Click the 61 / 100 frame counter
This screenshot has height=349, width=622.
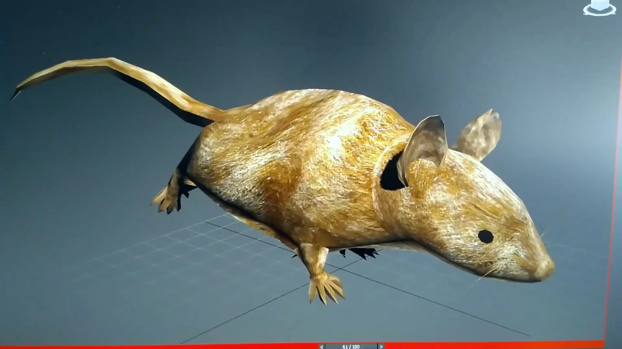351,347
